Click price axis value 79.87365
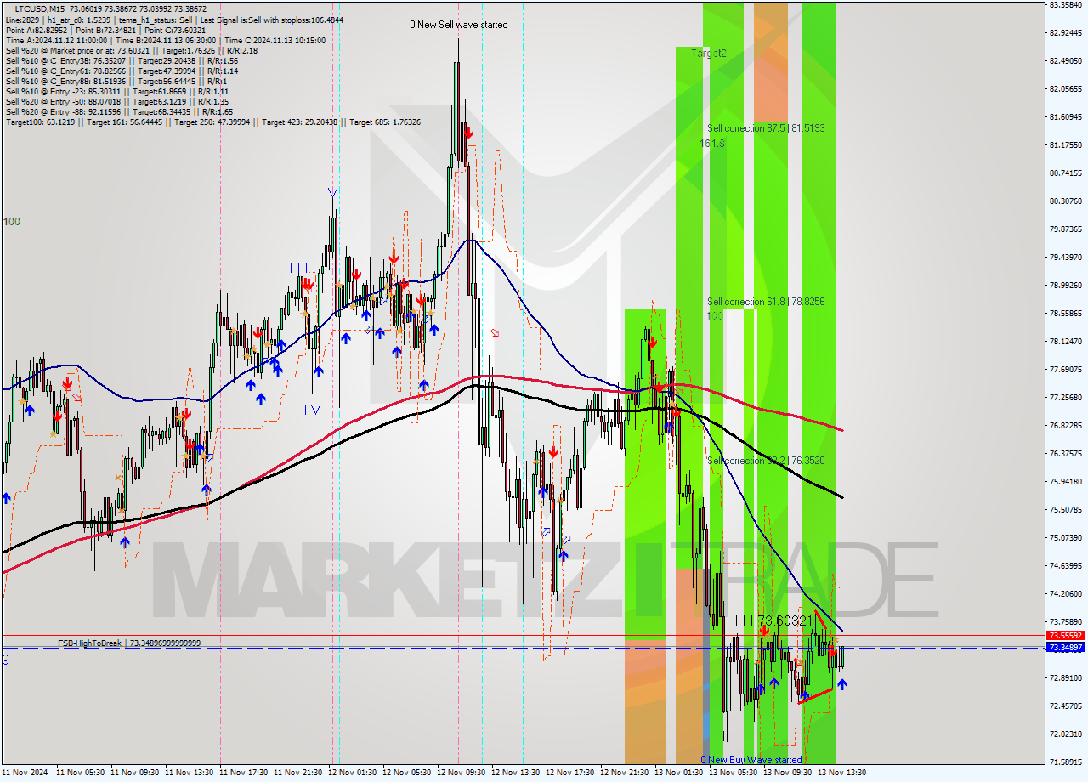 tap(1066, 229)
